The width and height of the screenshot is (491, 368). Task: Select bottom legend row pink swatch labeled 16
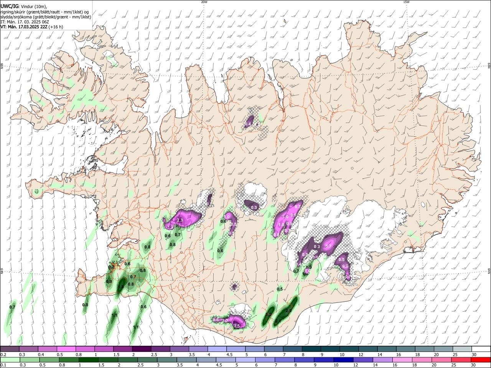click(402, 360)
